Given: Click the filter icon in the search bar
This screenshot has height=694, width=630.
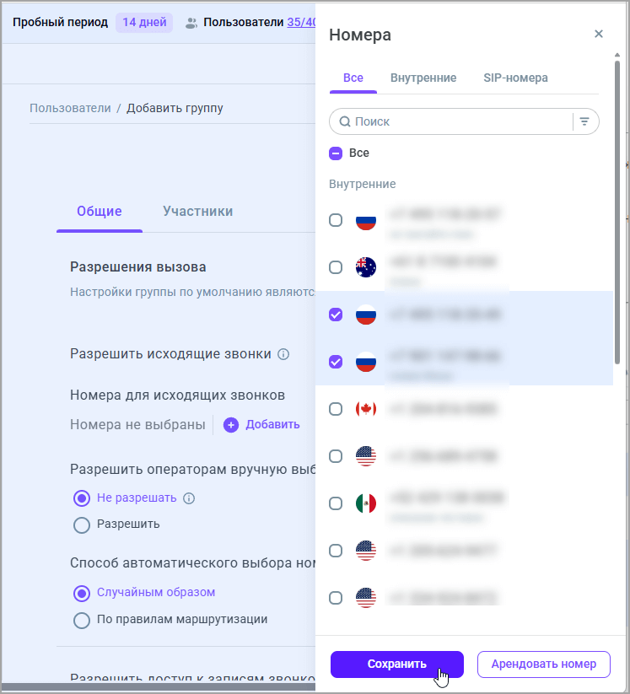Looking at the screenshot, I should 584,121.
